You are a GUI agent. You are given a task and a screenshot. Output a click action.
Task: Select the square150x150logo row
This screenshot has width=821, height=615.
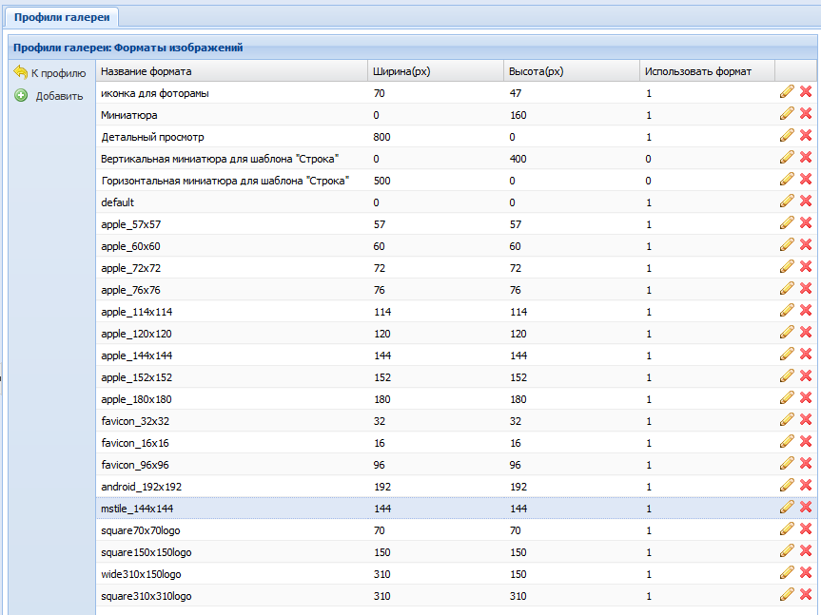(146, 552)
